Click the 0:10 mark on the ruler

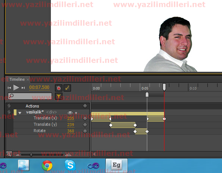(x=193, y=89)
